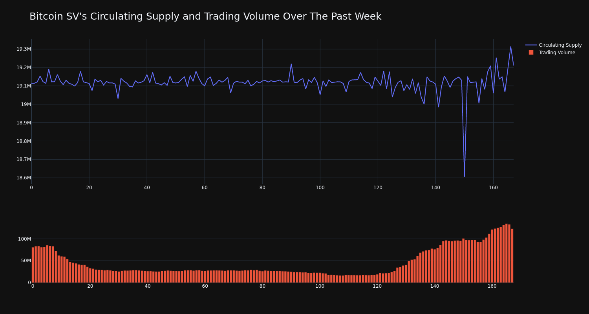Click the chart title text

205,16
